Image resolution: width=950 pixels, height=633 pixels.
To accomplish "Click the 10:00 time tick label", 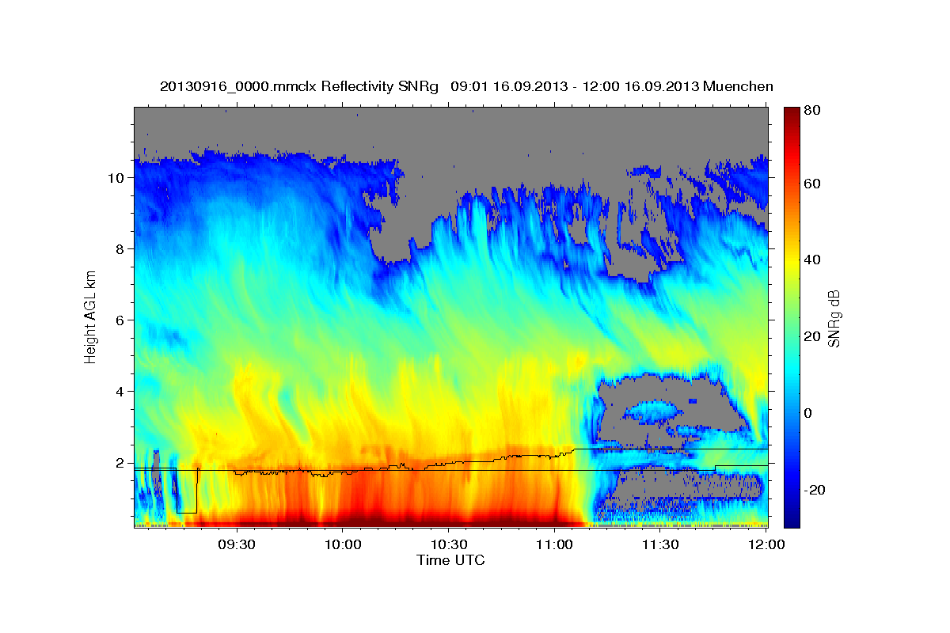I will tap(342, 544).
